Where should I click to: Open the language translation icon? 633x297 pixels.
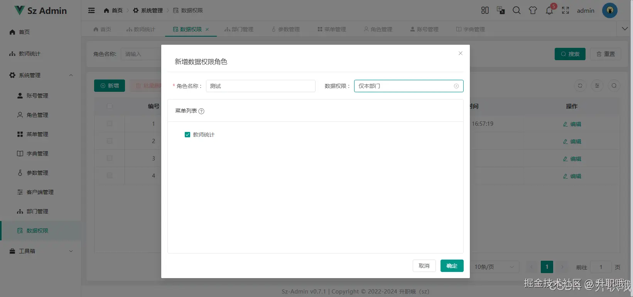pos(501,10)
